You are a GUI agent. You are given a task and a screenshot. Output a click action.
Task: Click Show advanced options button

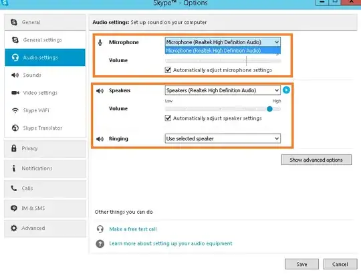[316, 160]
